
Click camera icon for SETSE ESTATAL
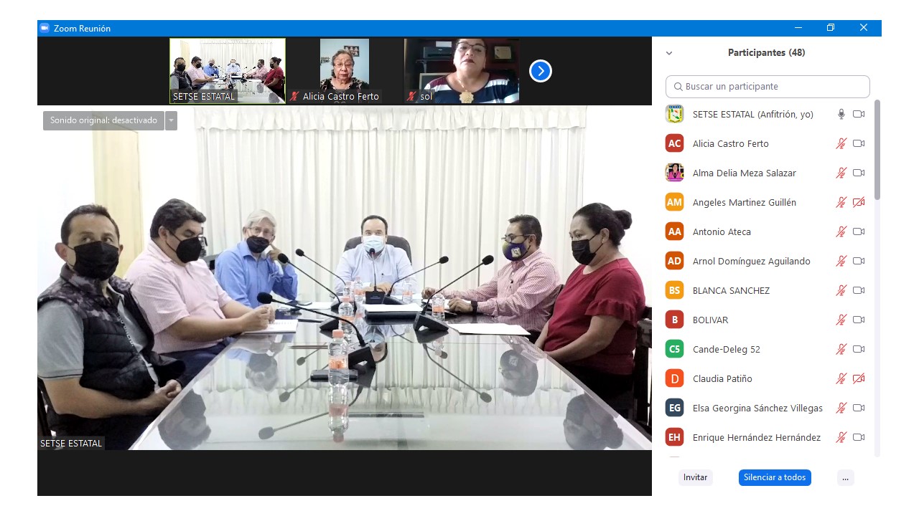pyautogui.click(x=859, y=114)
